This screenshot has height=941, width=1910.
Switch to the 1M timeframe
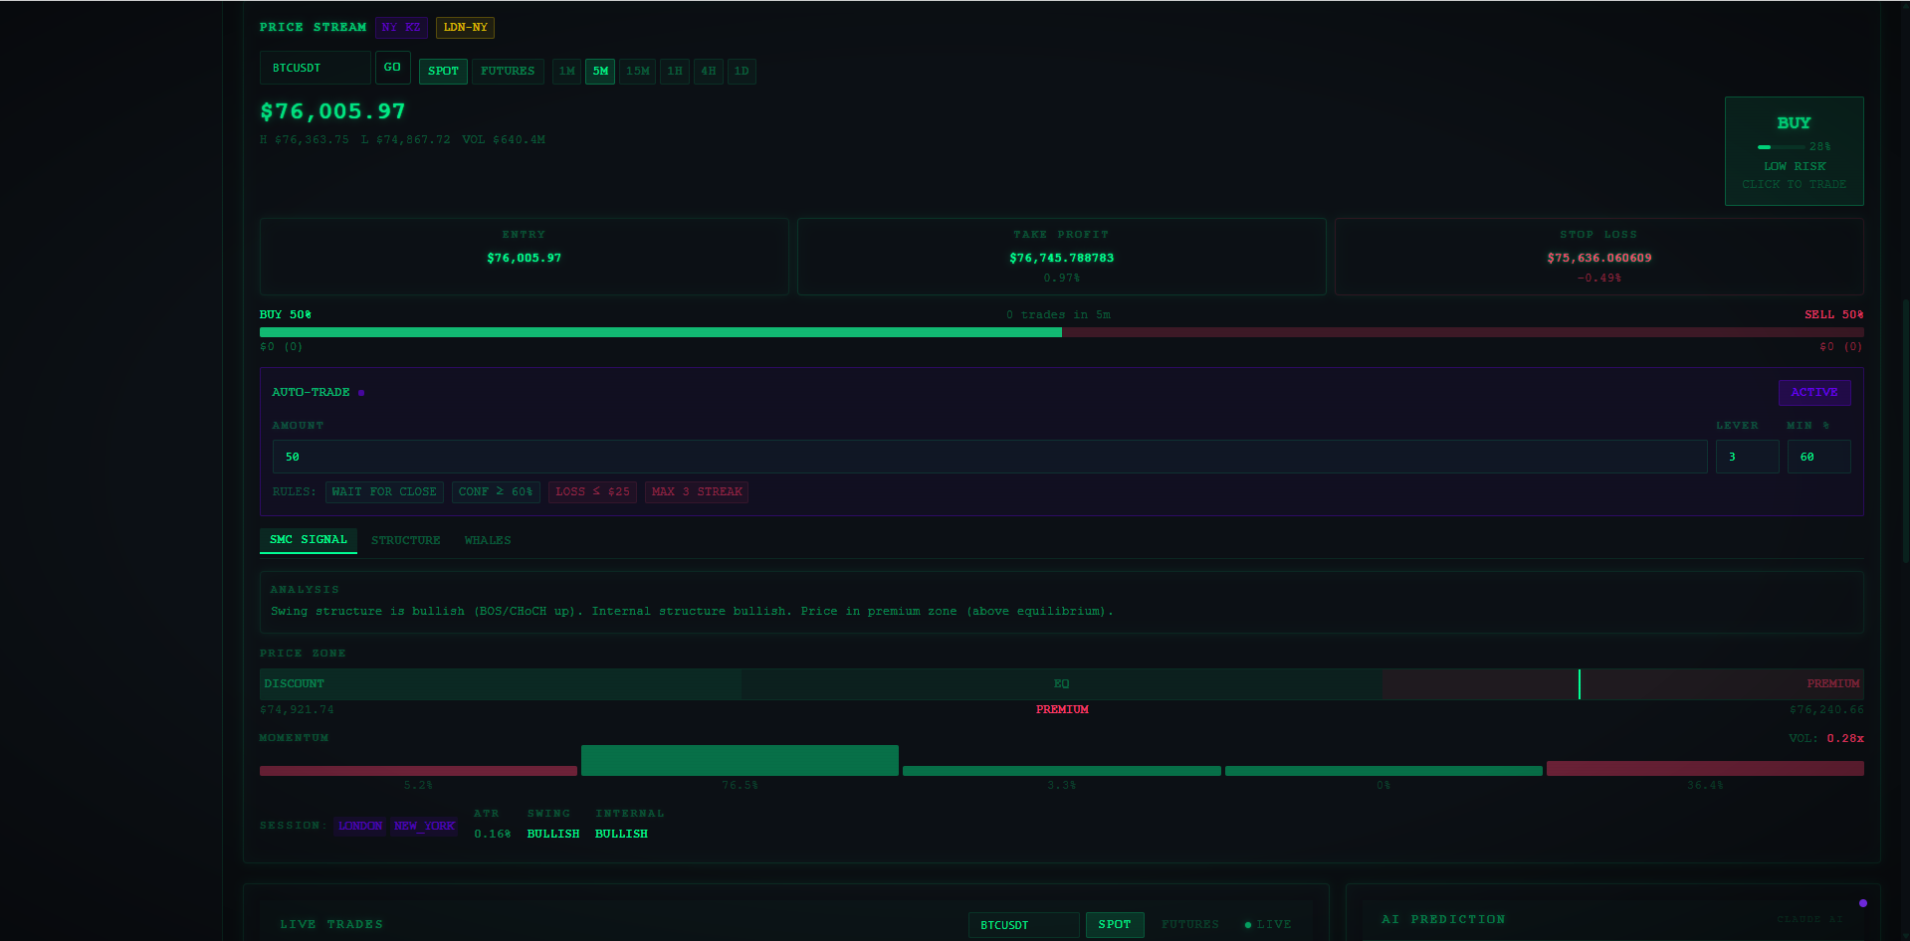[566, 72]
